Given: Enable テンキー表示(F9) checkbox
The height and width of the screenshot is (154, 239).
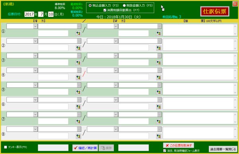Looking at the screenshot, I should click(6, 147).
